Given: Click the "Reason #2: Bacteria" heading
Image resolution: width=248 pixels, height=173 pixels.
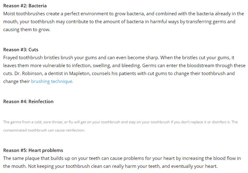Looking at the screenshot, I should click(25, 6).
